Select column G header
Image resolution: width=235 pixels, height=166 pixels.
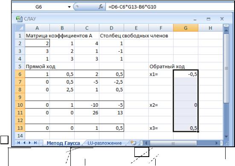coord(186,28)
